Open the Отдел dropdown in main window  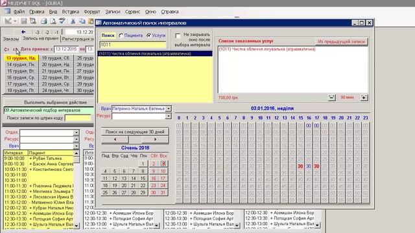click(77, 132)
